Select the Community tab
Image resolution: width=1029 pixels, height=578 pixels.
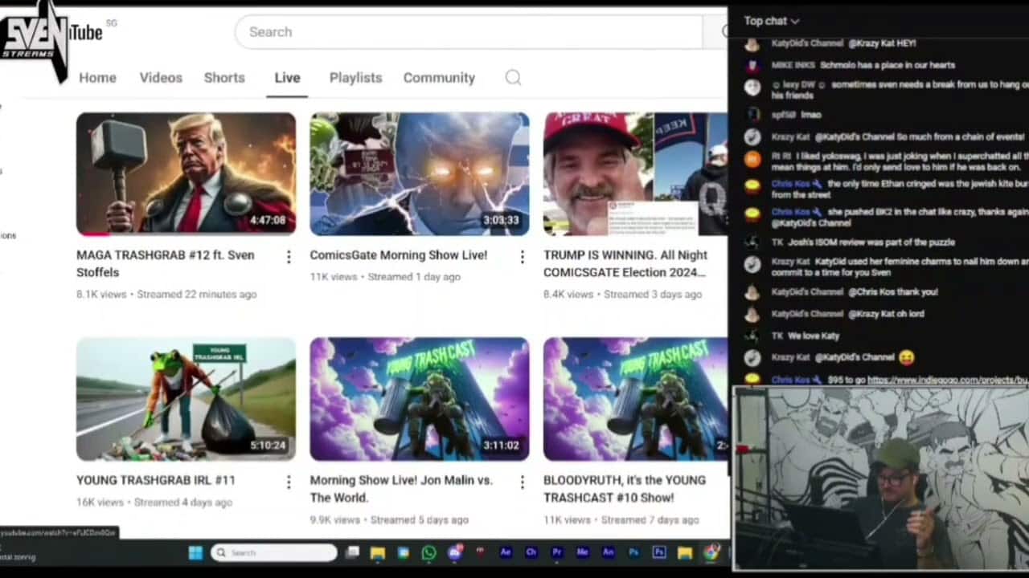(x=439, y=78)
